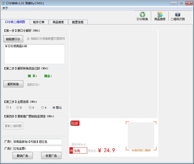Click the 【第四步】复制推广图粘贴至微信 heading
Image resolution: width=194 pixels, height=164 pixels.
(29, 116)
